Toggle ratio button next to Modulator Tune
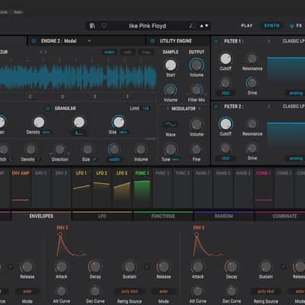305x305 pixels. tap(175, 159)
